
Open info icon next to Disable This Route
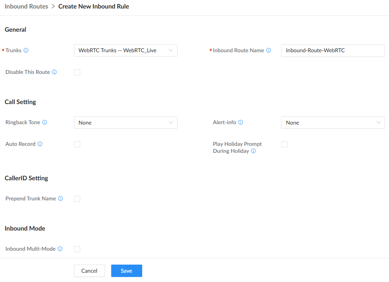(x=54, y=72)
